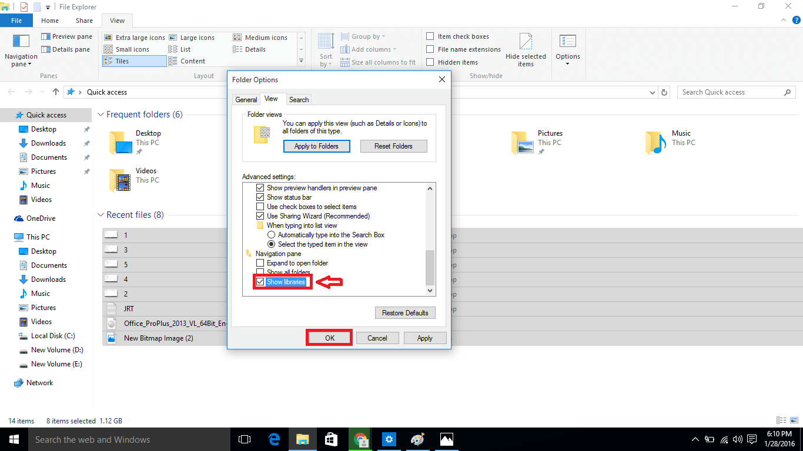803x451 pixels.
Task: Refresh the Quick access view
Action: coord(664,92)
